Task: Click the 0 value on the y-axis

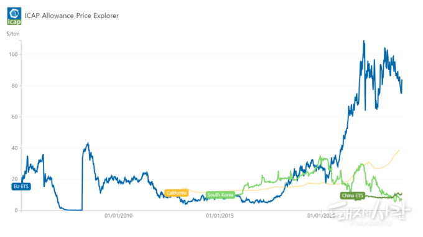Action: pos(16,211)
